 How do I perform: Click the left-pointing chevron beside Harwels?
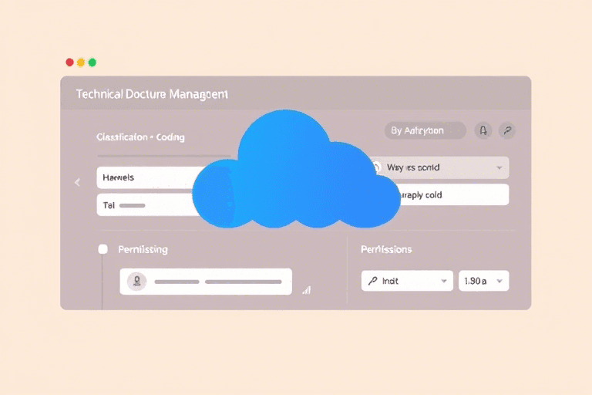77,183
